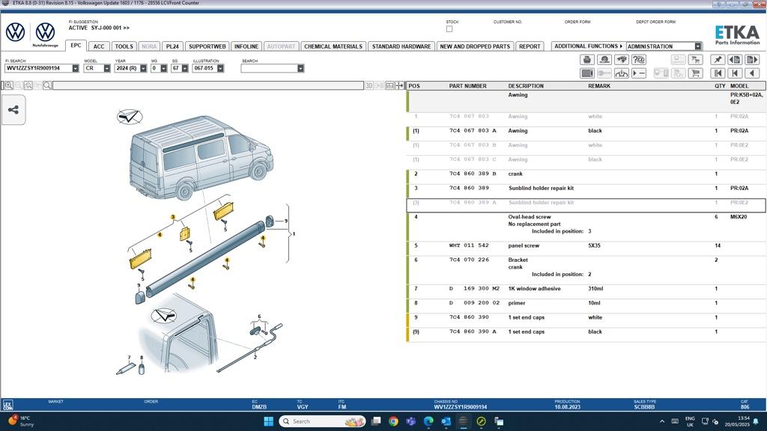Click the handshake icon in the toolbar
This screenshot has height=431, width=767.
(622, 60)
